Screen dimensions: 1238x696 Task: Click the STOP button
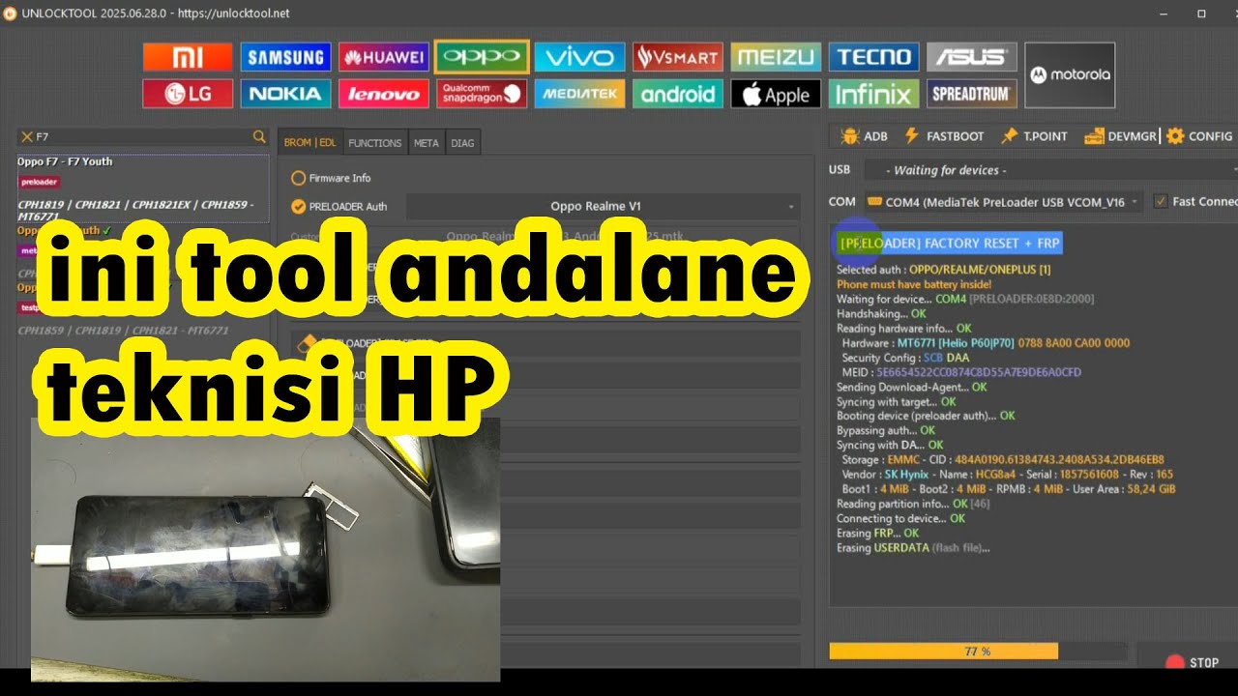[1193, 662]
